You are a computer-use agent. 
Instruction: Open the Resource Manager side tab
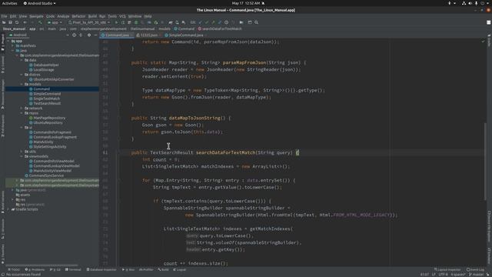pos(2,94)
